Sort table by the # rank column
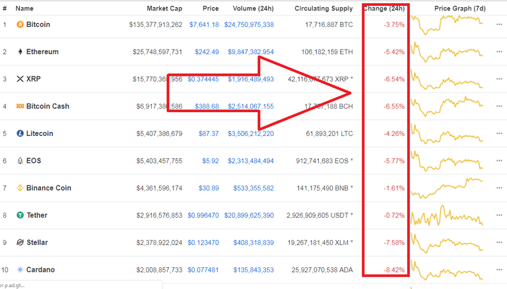Image resolution: width=507 pixels, height=289 pixels. tap(5, 9)
